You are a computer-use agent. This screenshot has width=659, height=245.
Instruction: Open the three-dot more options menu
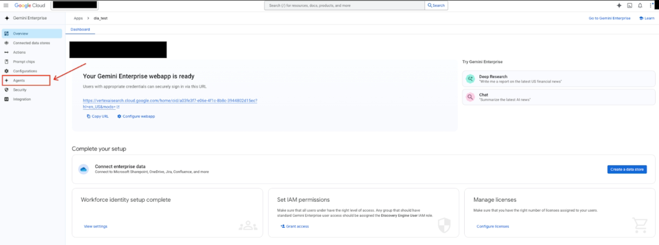(651, 6)
